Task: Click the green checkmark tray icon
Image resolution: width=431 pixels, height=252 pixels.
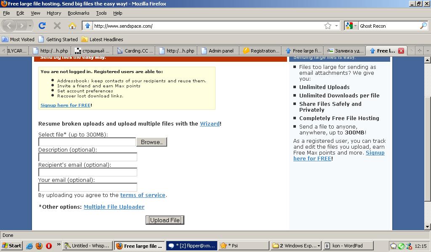Action: pyautogui.click(x=401, y=246)
